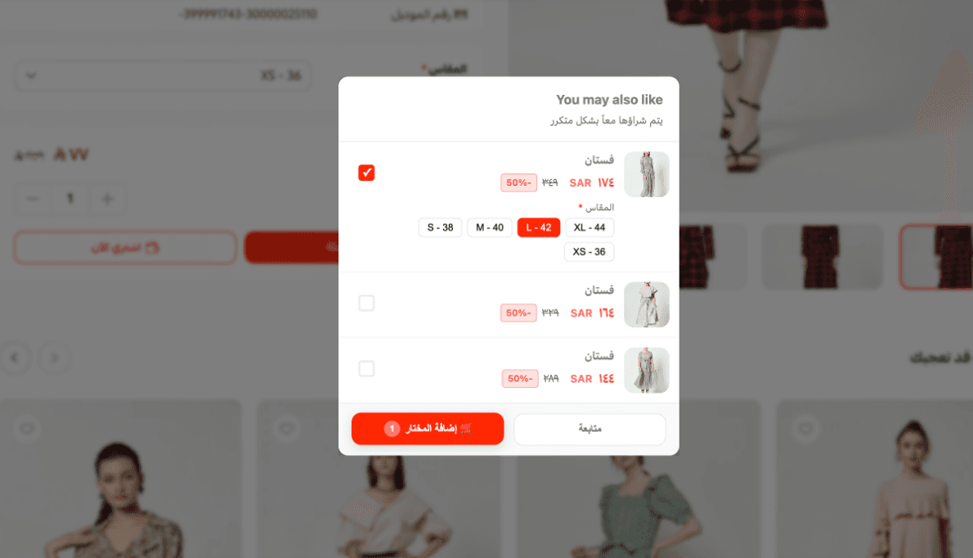
Task: Open first dress thumbnail in popup
Action: [647, 174]
